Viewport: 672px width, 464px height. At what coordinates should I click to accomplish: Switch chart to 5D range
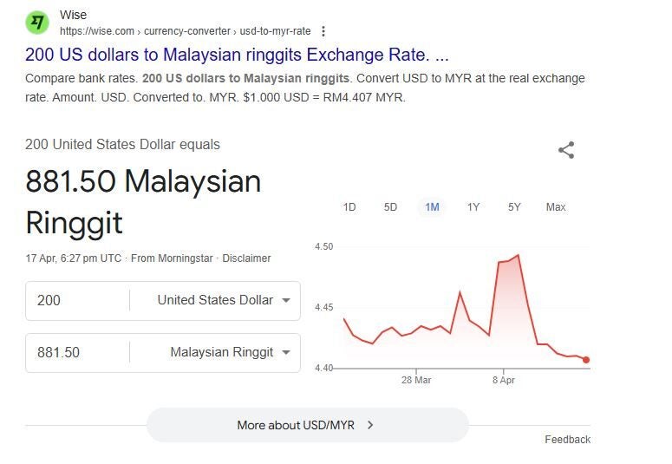click(390, 207)
